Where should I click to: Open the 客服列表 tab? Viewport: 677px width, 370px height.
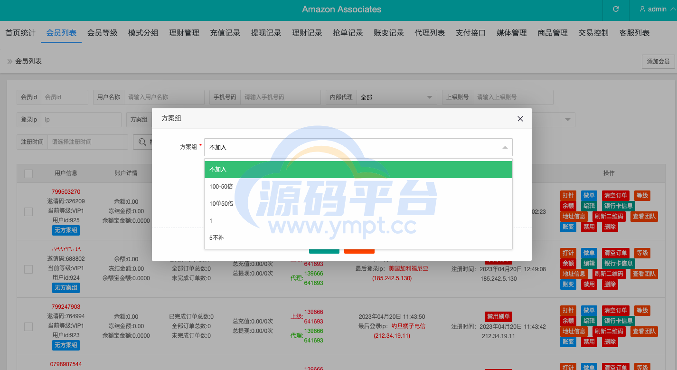click(635, 33)
